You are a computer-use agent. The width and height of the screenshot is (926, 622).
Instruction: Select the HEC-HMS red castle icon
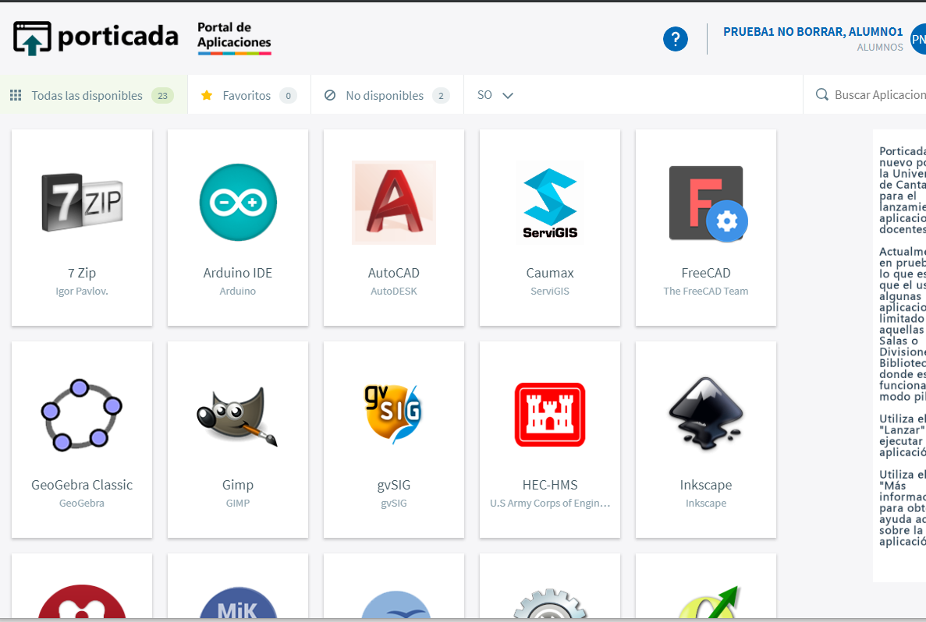click(x=550, y=414)
